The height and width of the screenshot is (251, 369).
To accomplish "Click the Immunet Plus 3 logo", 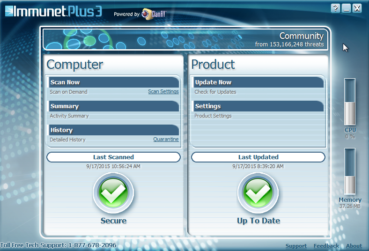I will point(54,11).
